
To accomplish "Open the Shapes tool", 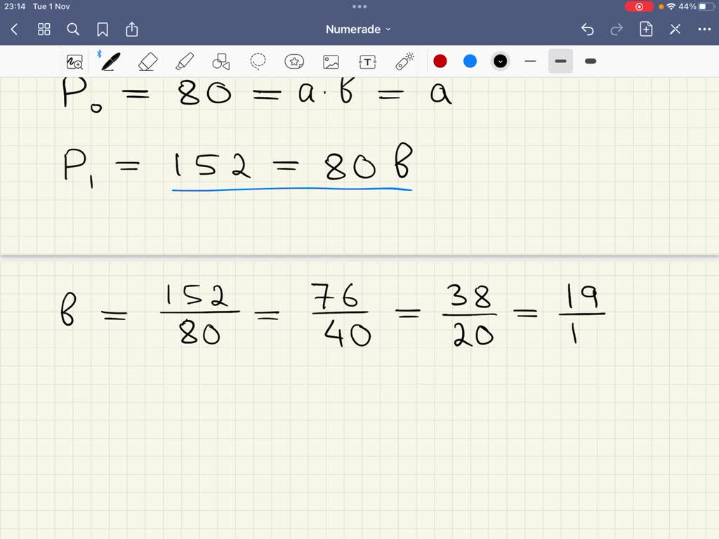I will pyautogui.click(x=221, y=61).
